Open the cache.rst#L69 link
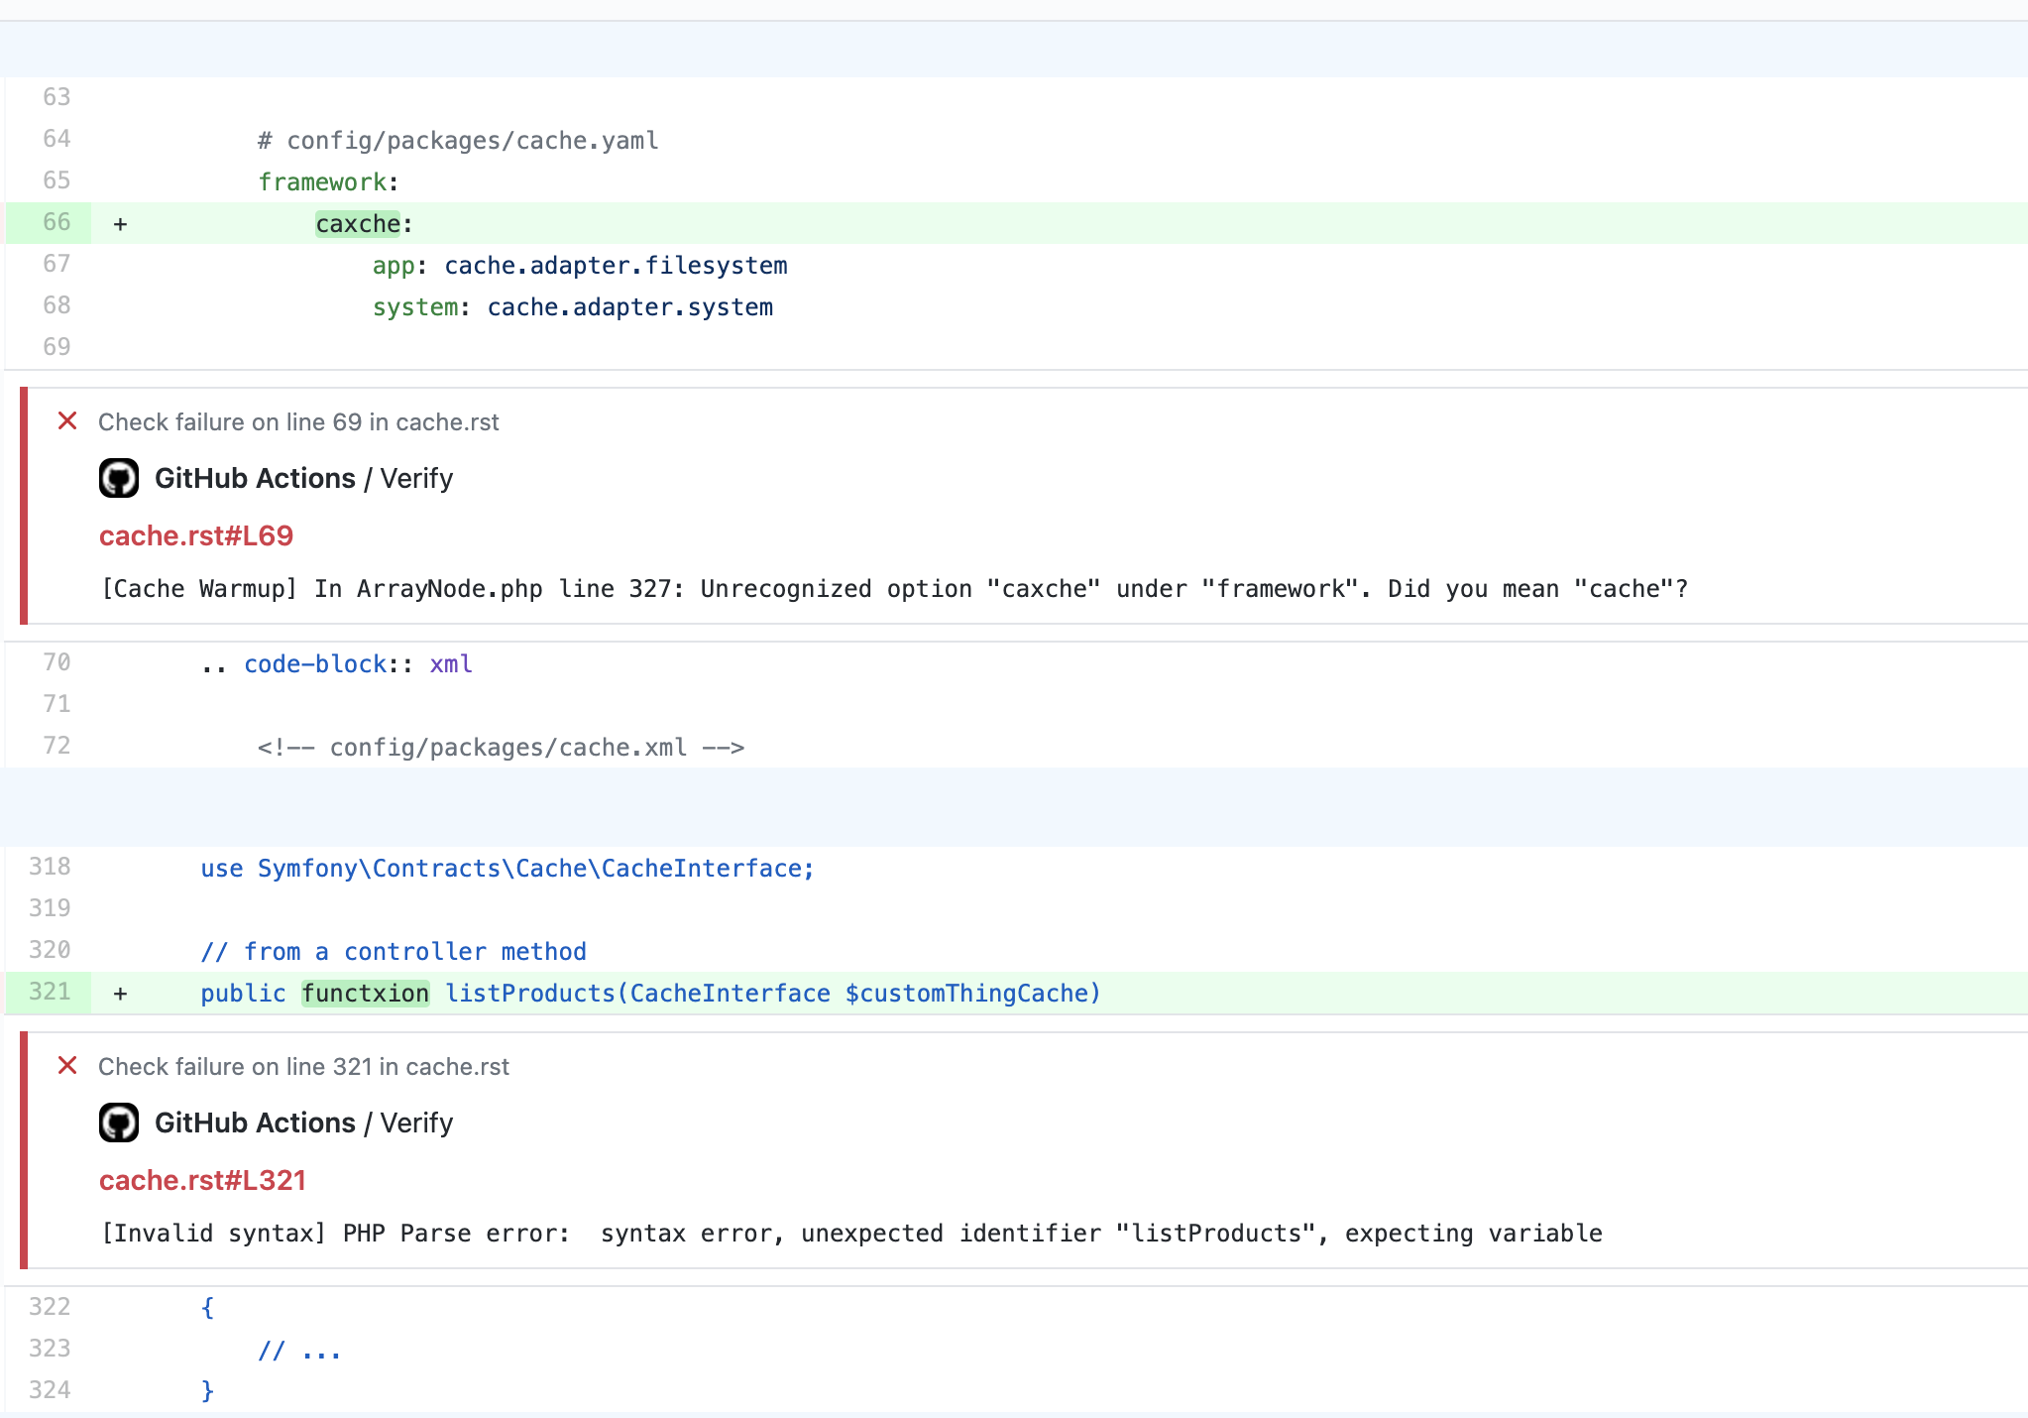2028x1418 pixels. click(196, 535)
